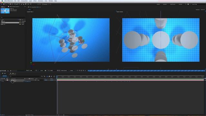Select the Rotation tool
Viewport: 206px width, 116px height.
(x=8, y=4)
